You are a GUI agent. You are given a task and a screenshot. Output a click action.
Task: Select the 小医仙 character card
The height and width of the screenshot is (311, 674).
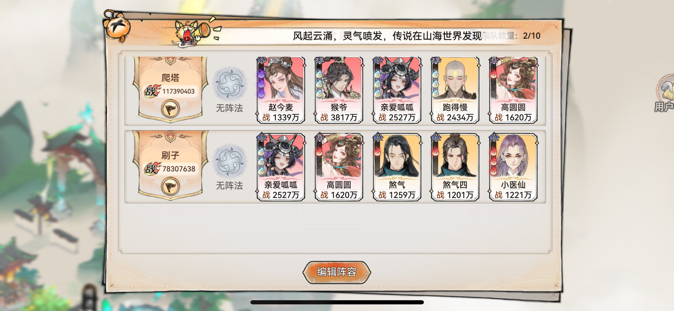pyautogui.click(x=513, y=167)
